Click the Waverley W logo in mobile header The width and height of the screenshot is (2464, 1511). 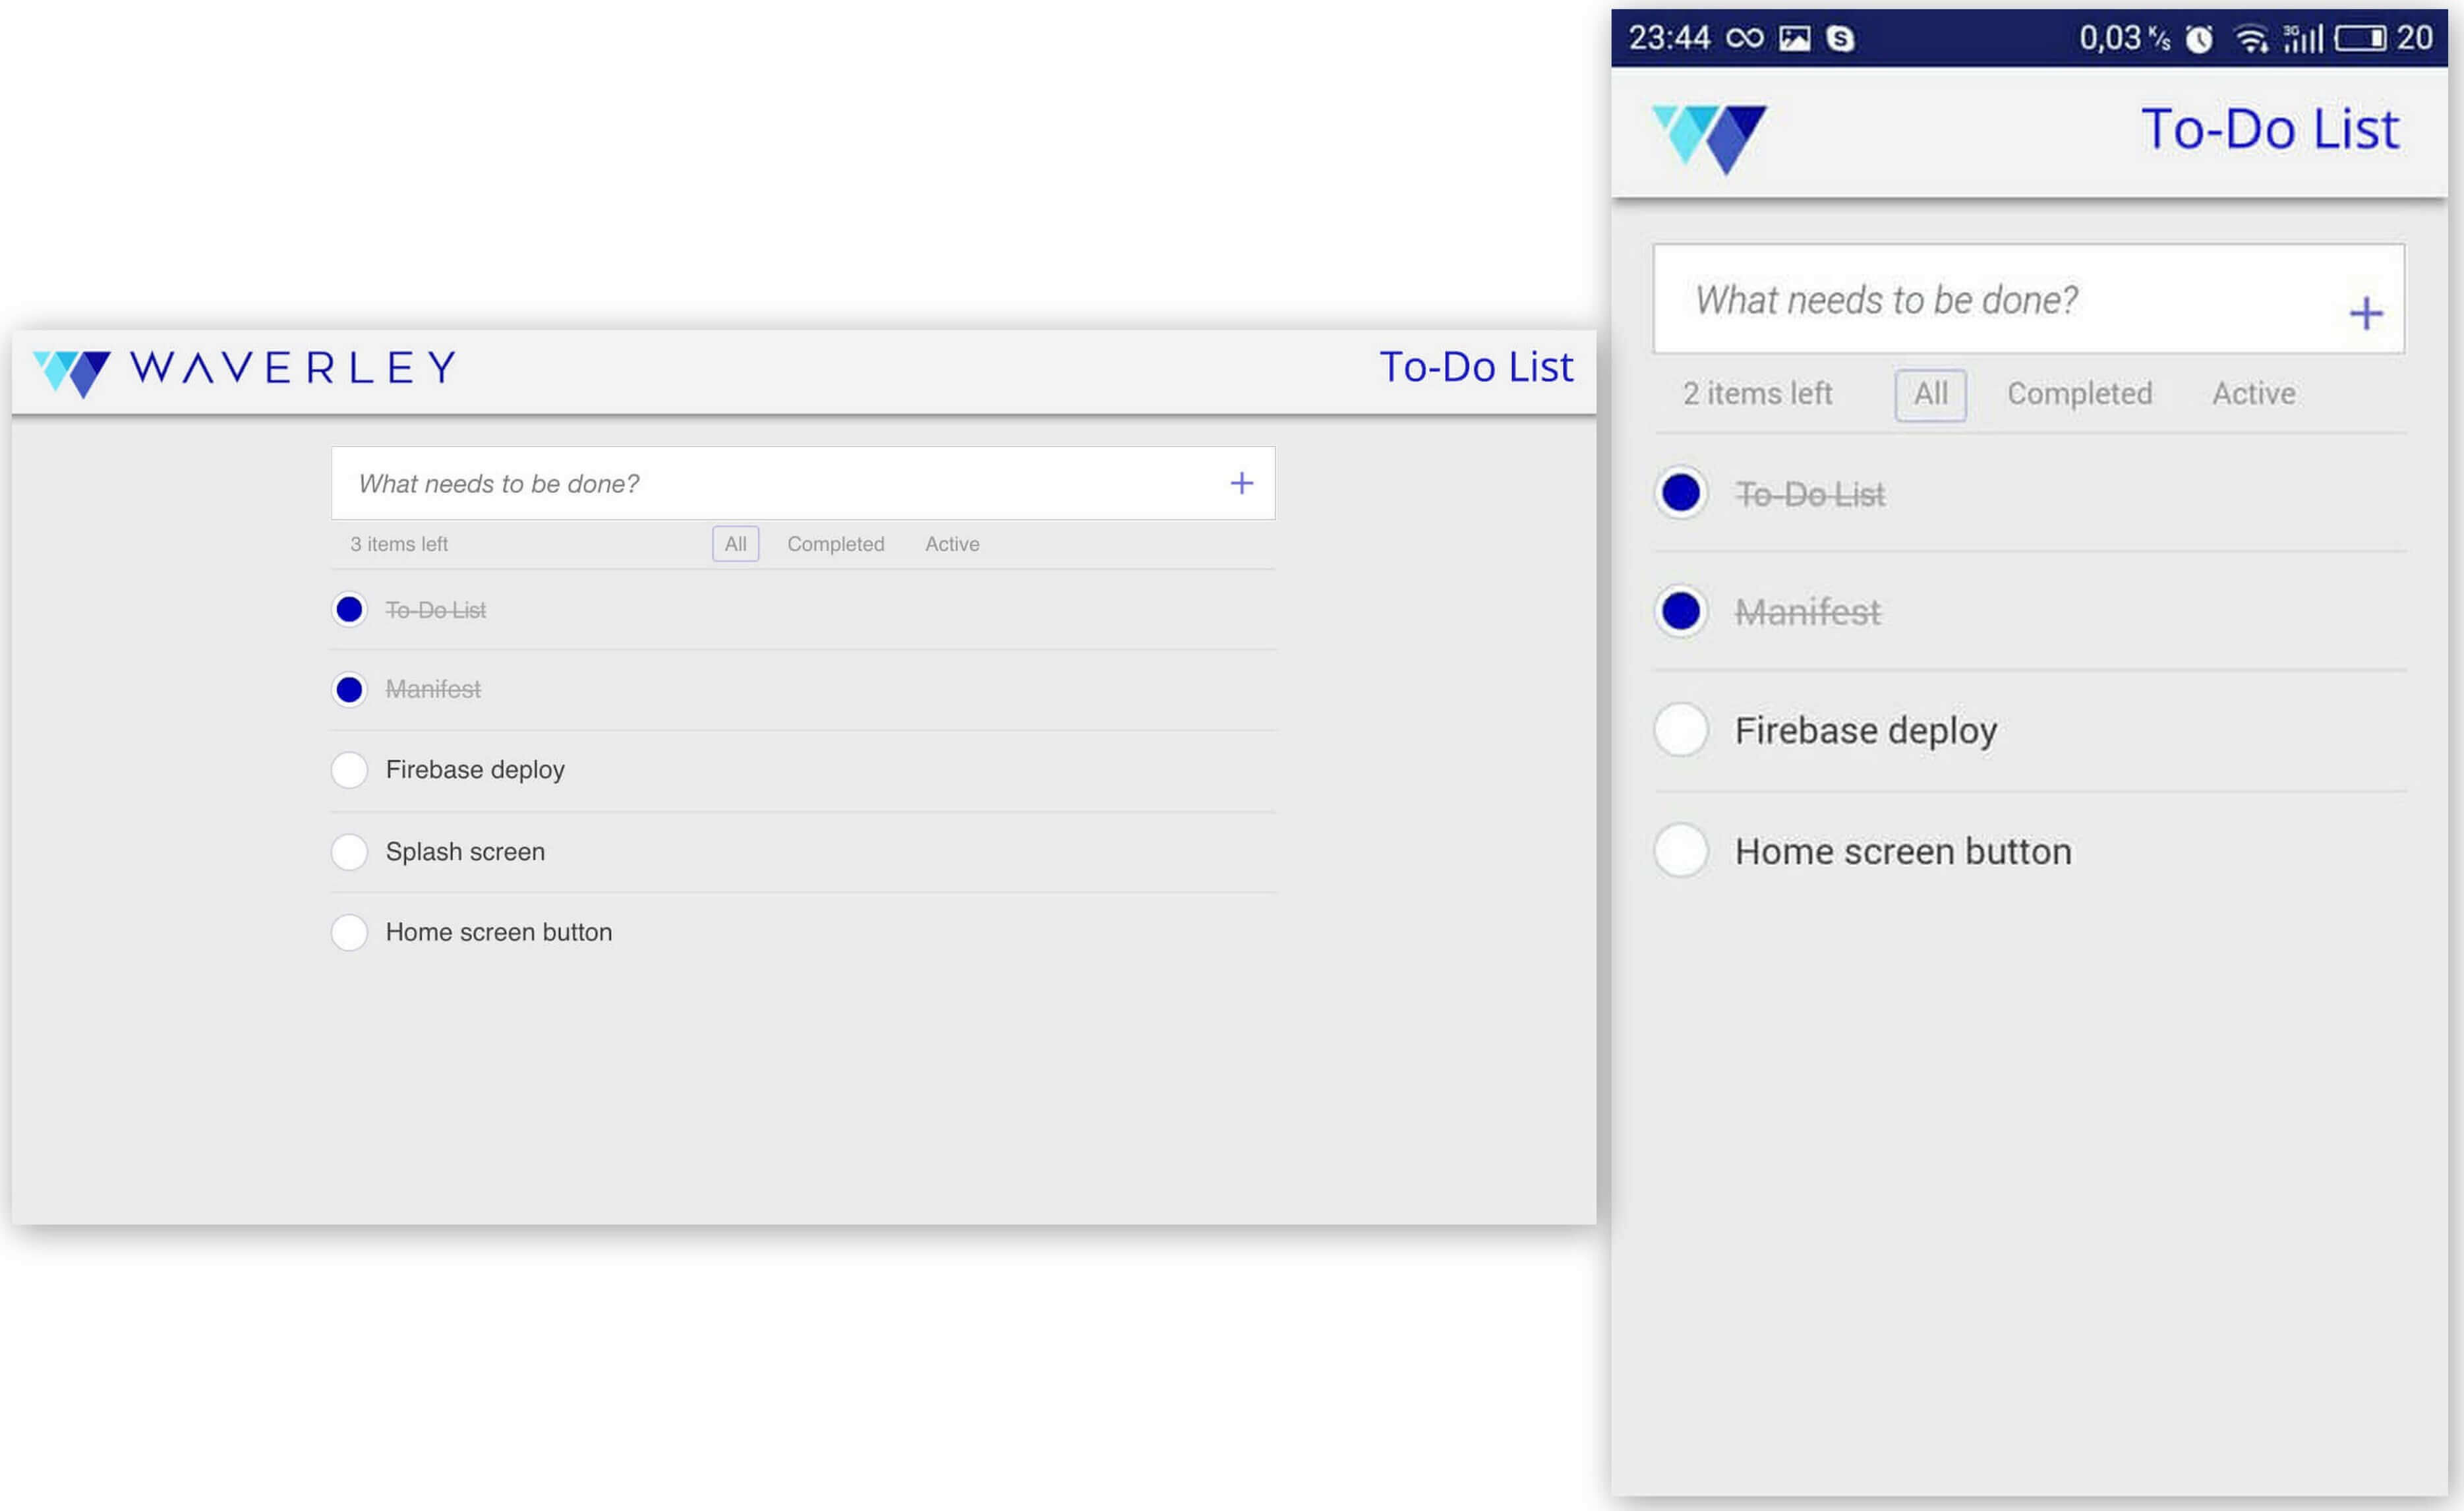tap(1709, 139)
